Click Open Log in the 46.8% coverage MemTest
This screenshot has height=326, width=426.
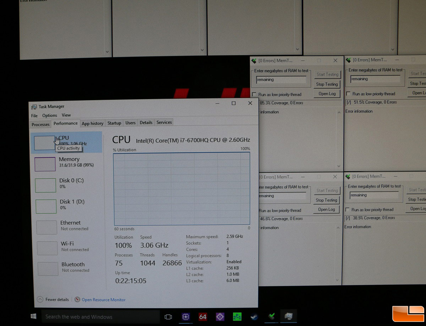pos(327,210)
